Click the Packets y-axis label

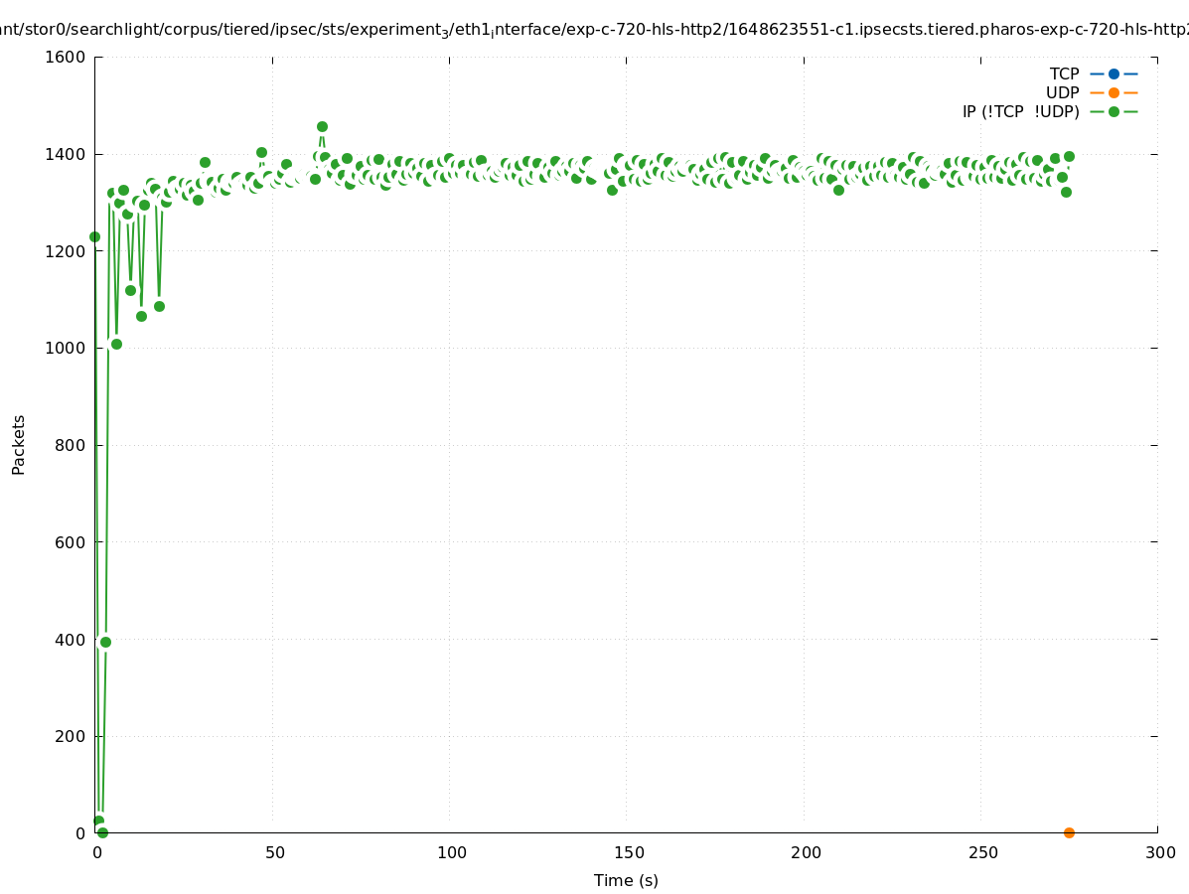(19, 444)
